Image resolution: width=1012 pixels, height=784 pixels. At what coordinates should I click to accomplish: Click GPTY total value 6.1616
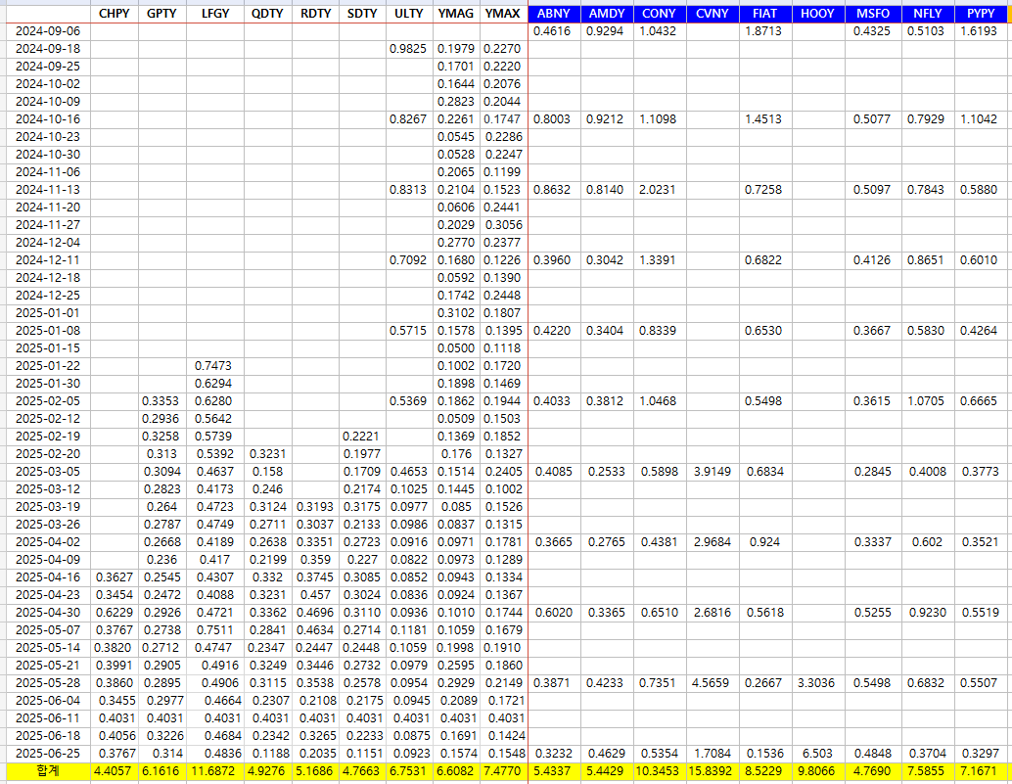tap(162, 771)
